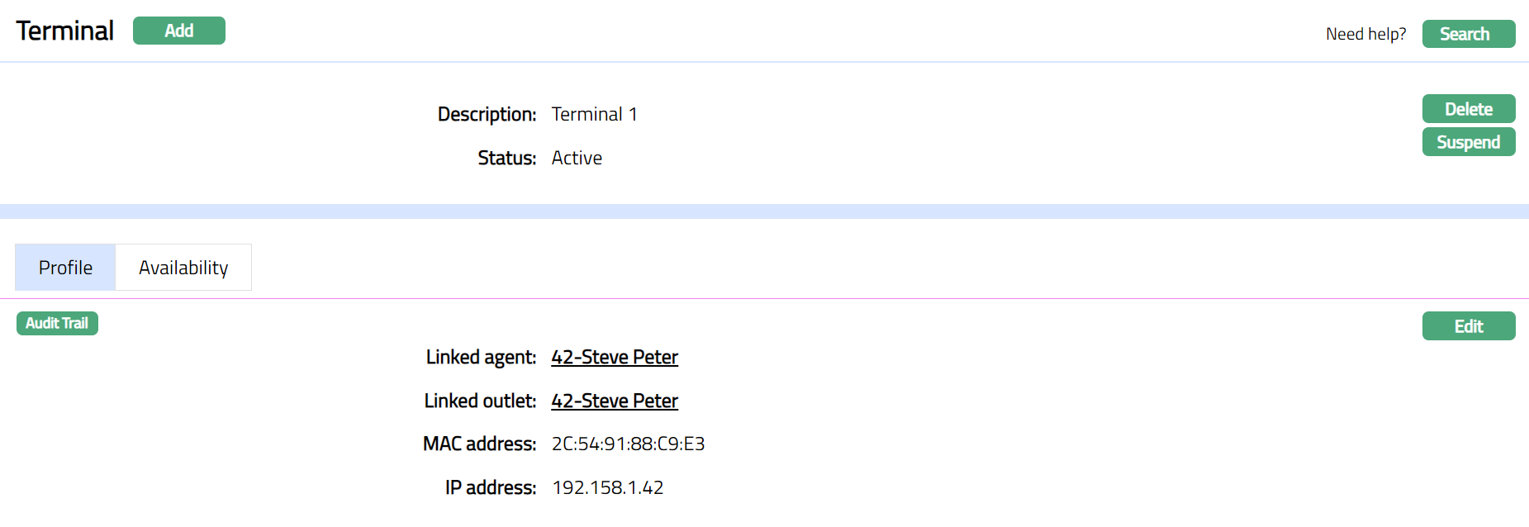This screenshot has width=1529, height=527.
Task: Click the Add terminal button
Action: point(178,31)
